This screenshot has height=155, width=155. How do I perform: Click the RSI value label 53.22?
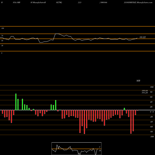coord(143,37)
